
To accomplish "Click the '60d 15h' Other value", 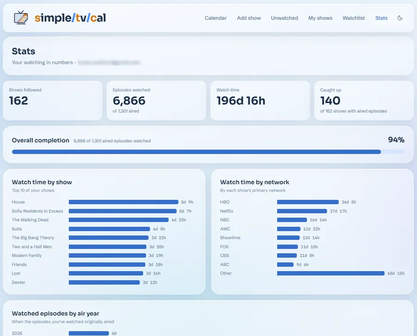I will 396,274.
